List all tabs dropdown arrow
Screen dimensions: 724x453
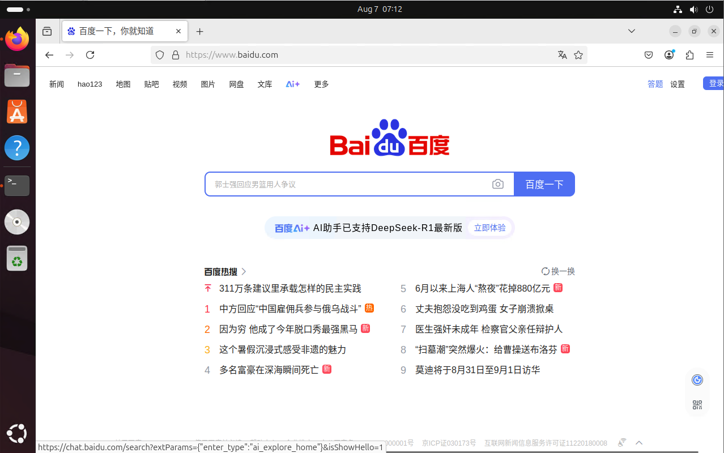click(632, 31)
